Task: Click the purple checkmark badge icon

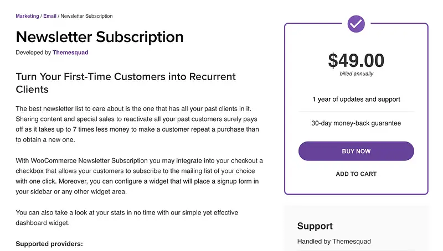Action: pos(356,24)
